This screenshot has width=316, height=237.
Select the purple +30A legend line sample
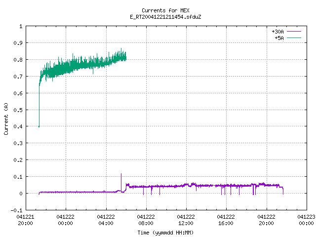coord(294,32)
